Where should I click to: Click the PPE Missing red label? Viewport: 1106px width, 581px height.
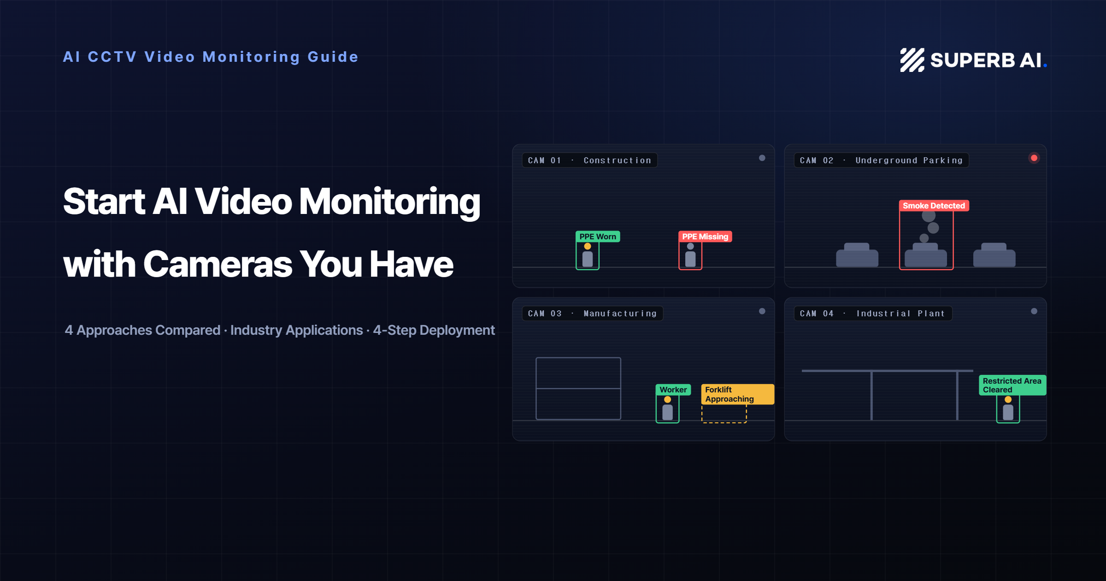click(705, 237)
